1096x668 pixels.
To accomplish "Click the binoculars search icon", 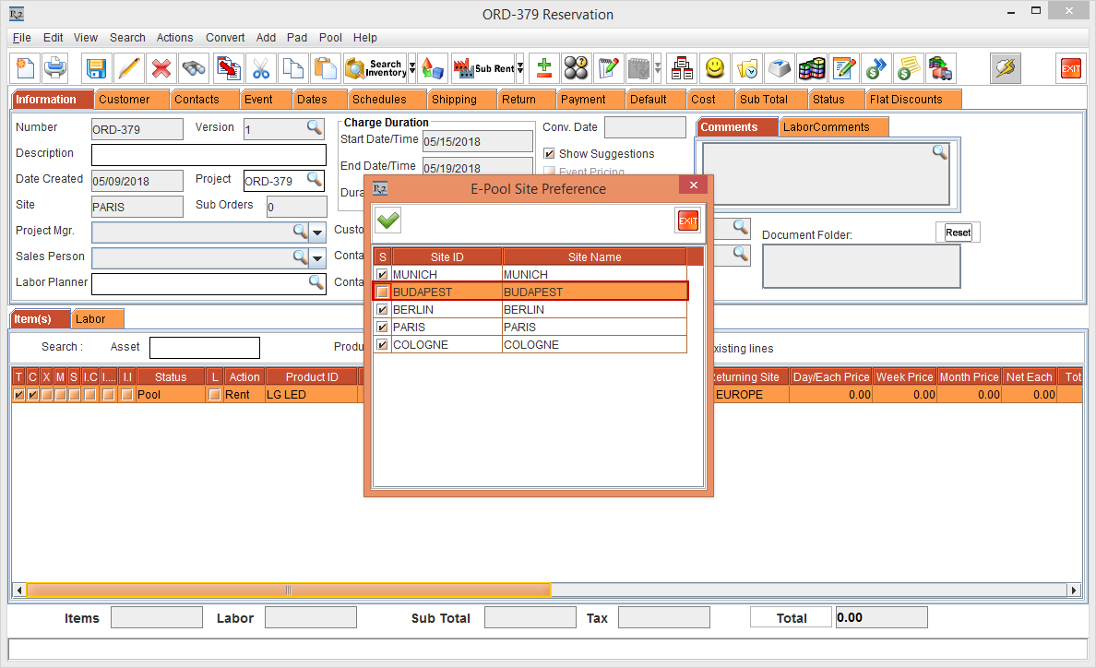I will [194, 68].
